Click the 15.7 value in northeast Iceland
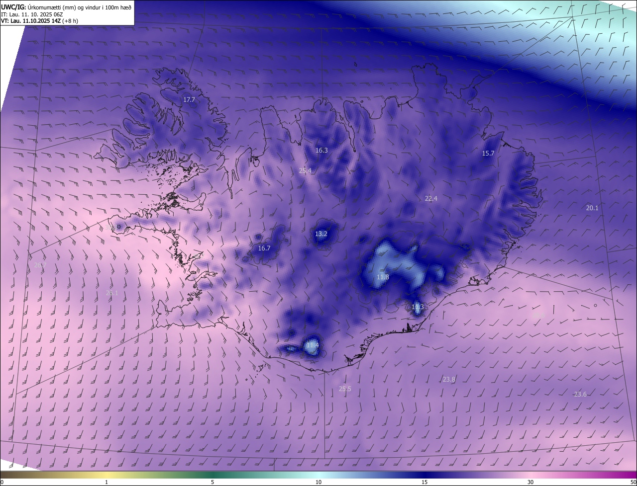Screen dimensions: 637x486 pyautogui.click(x=488, y=154)
